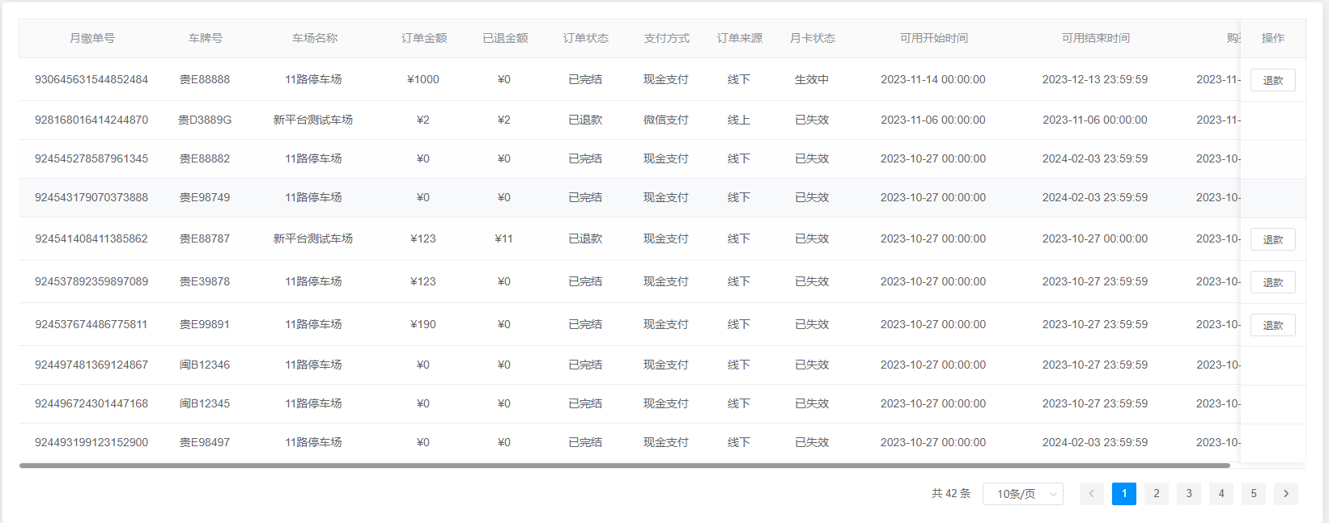This screenshot has width=1329, height=523.
Task: Go to page 2 of results
Action: click(1156, 494)
